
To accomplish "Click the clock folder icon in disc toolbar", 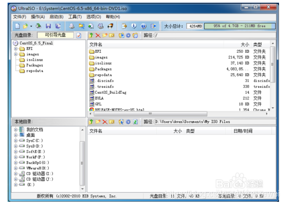I will click(x=135, y=35).
